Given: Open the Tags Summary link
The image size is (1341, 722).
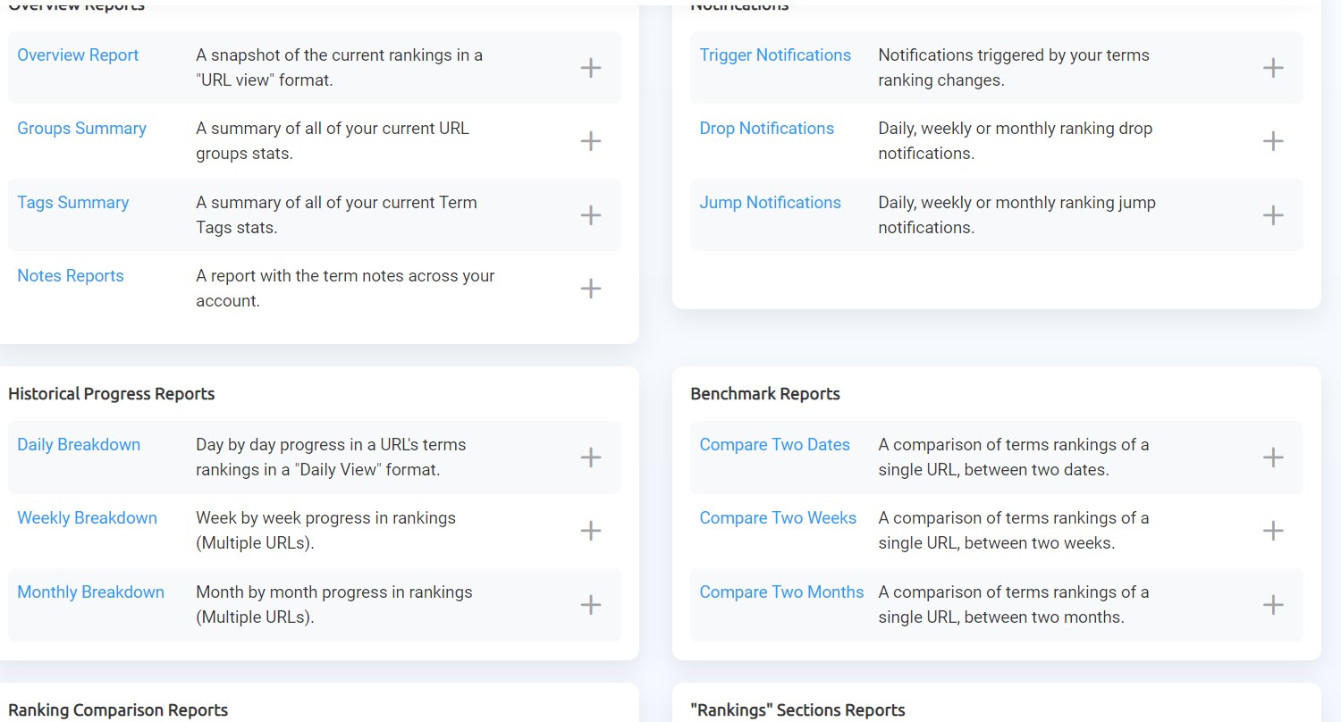Looking at the screenshot, I should click(x=73, y=203).
